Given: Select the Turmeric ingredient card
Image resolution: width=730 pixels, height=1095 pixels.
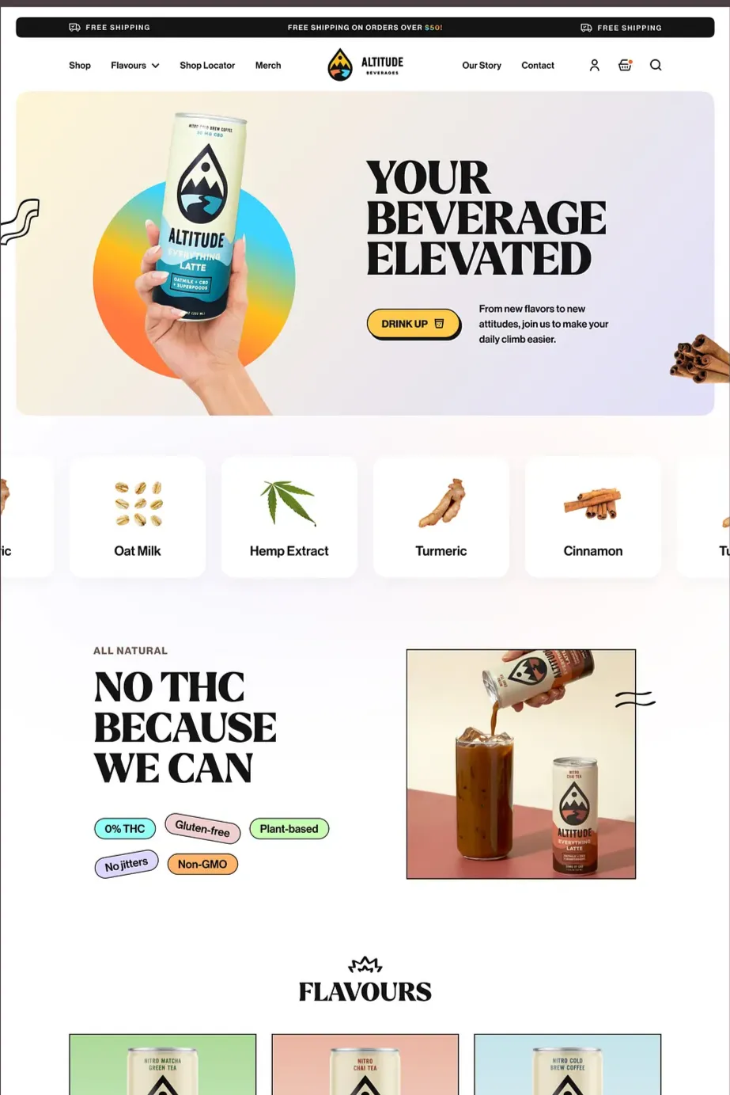Looking at the screenshot, I should pyautogui.click(x=441, y=516).
